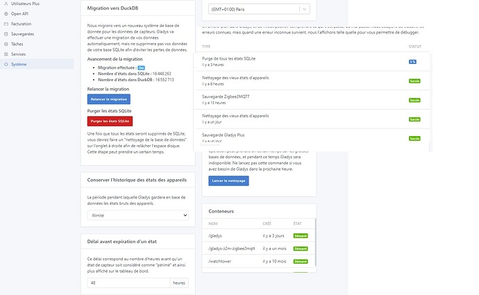Click the Système power icon

coord(6,64)
